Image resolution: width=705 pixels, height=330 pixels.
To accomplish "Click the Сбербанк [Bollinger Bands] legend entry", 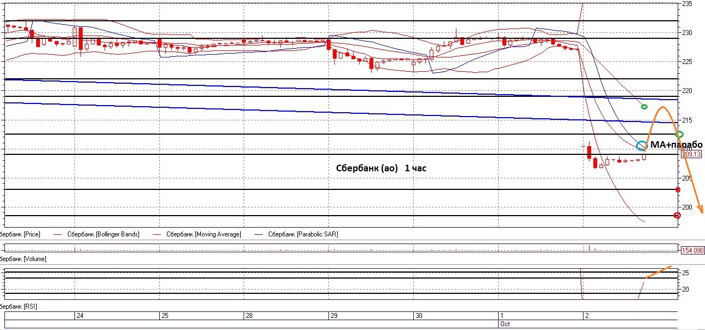I will tap(103, 234).
